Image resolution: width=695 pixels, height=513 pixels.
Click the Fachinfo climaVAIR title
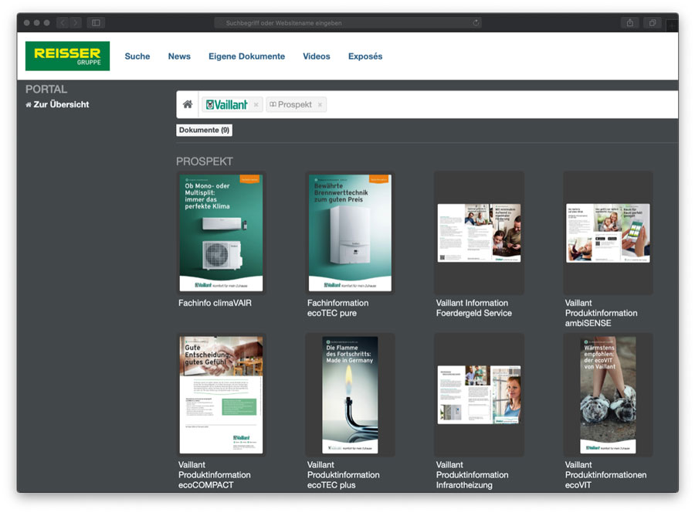[215, 303]
